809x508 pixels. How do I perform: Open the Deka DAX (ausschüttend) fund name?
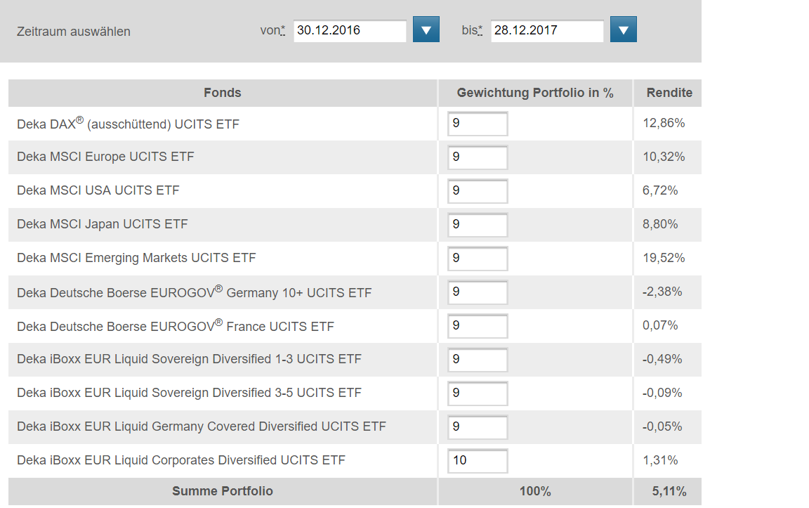coord(128,124)
